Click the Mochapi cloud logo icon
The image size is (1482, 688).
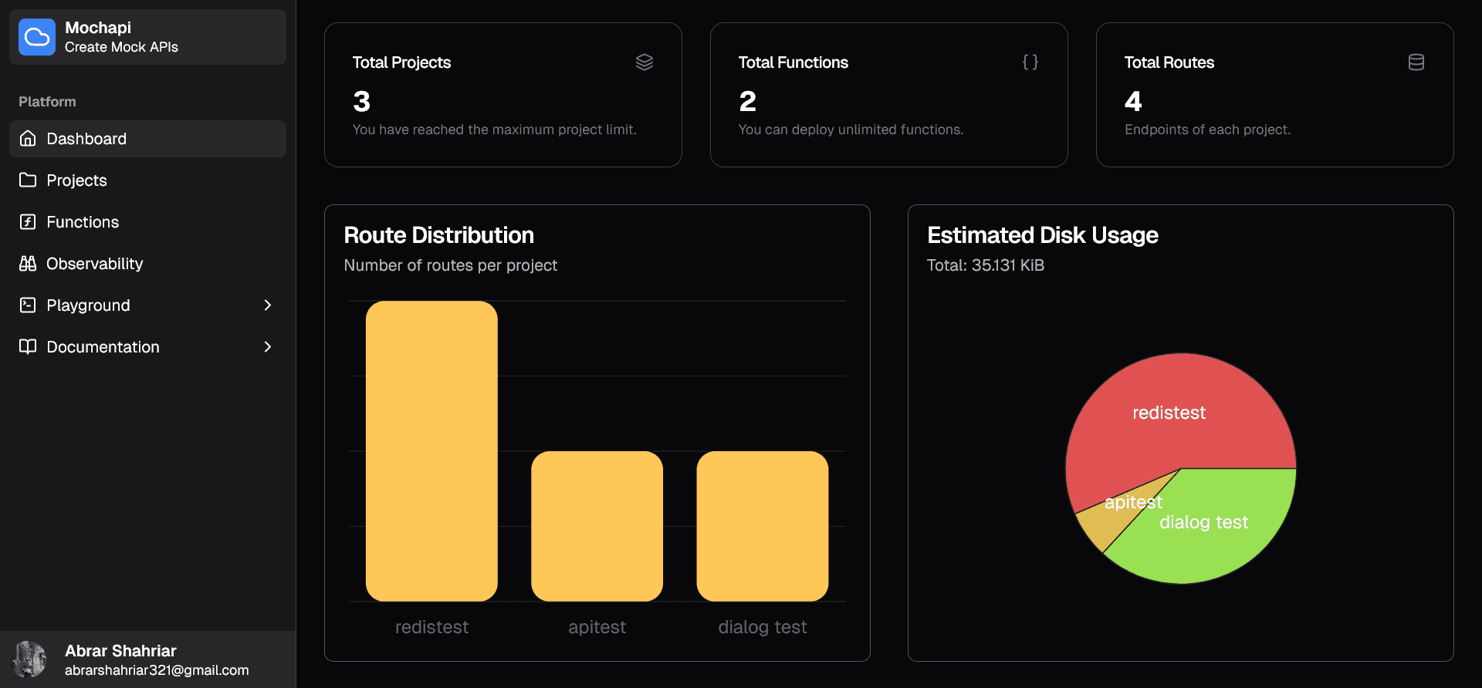[37, 37]
